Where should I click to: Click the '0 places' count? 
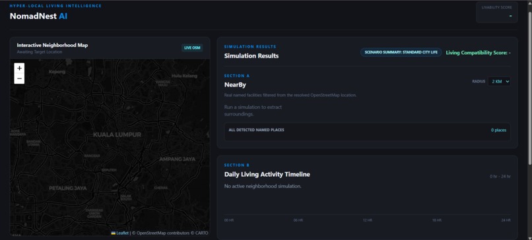point(498,130)
